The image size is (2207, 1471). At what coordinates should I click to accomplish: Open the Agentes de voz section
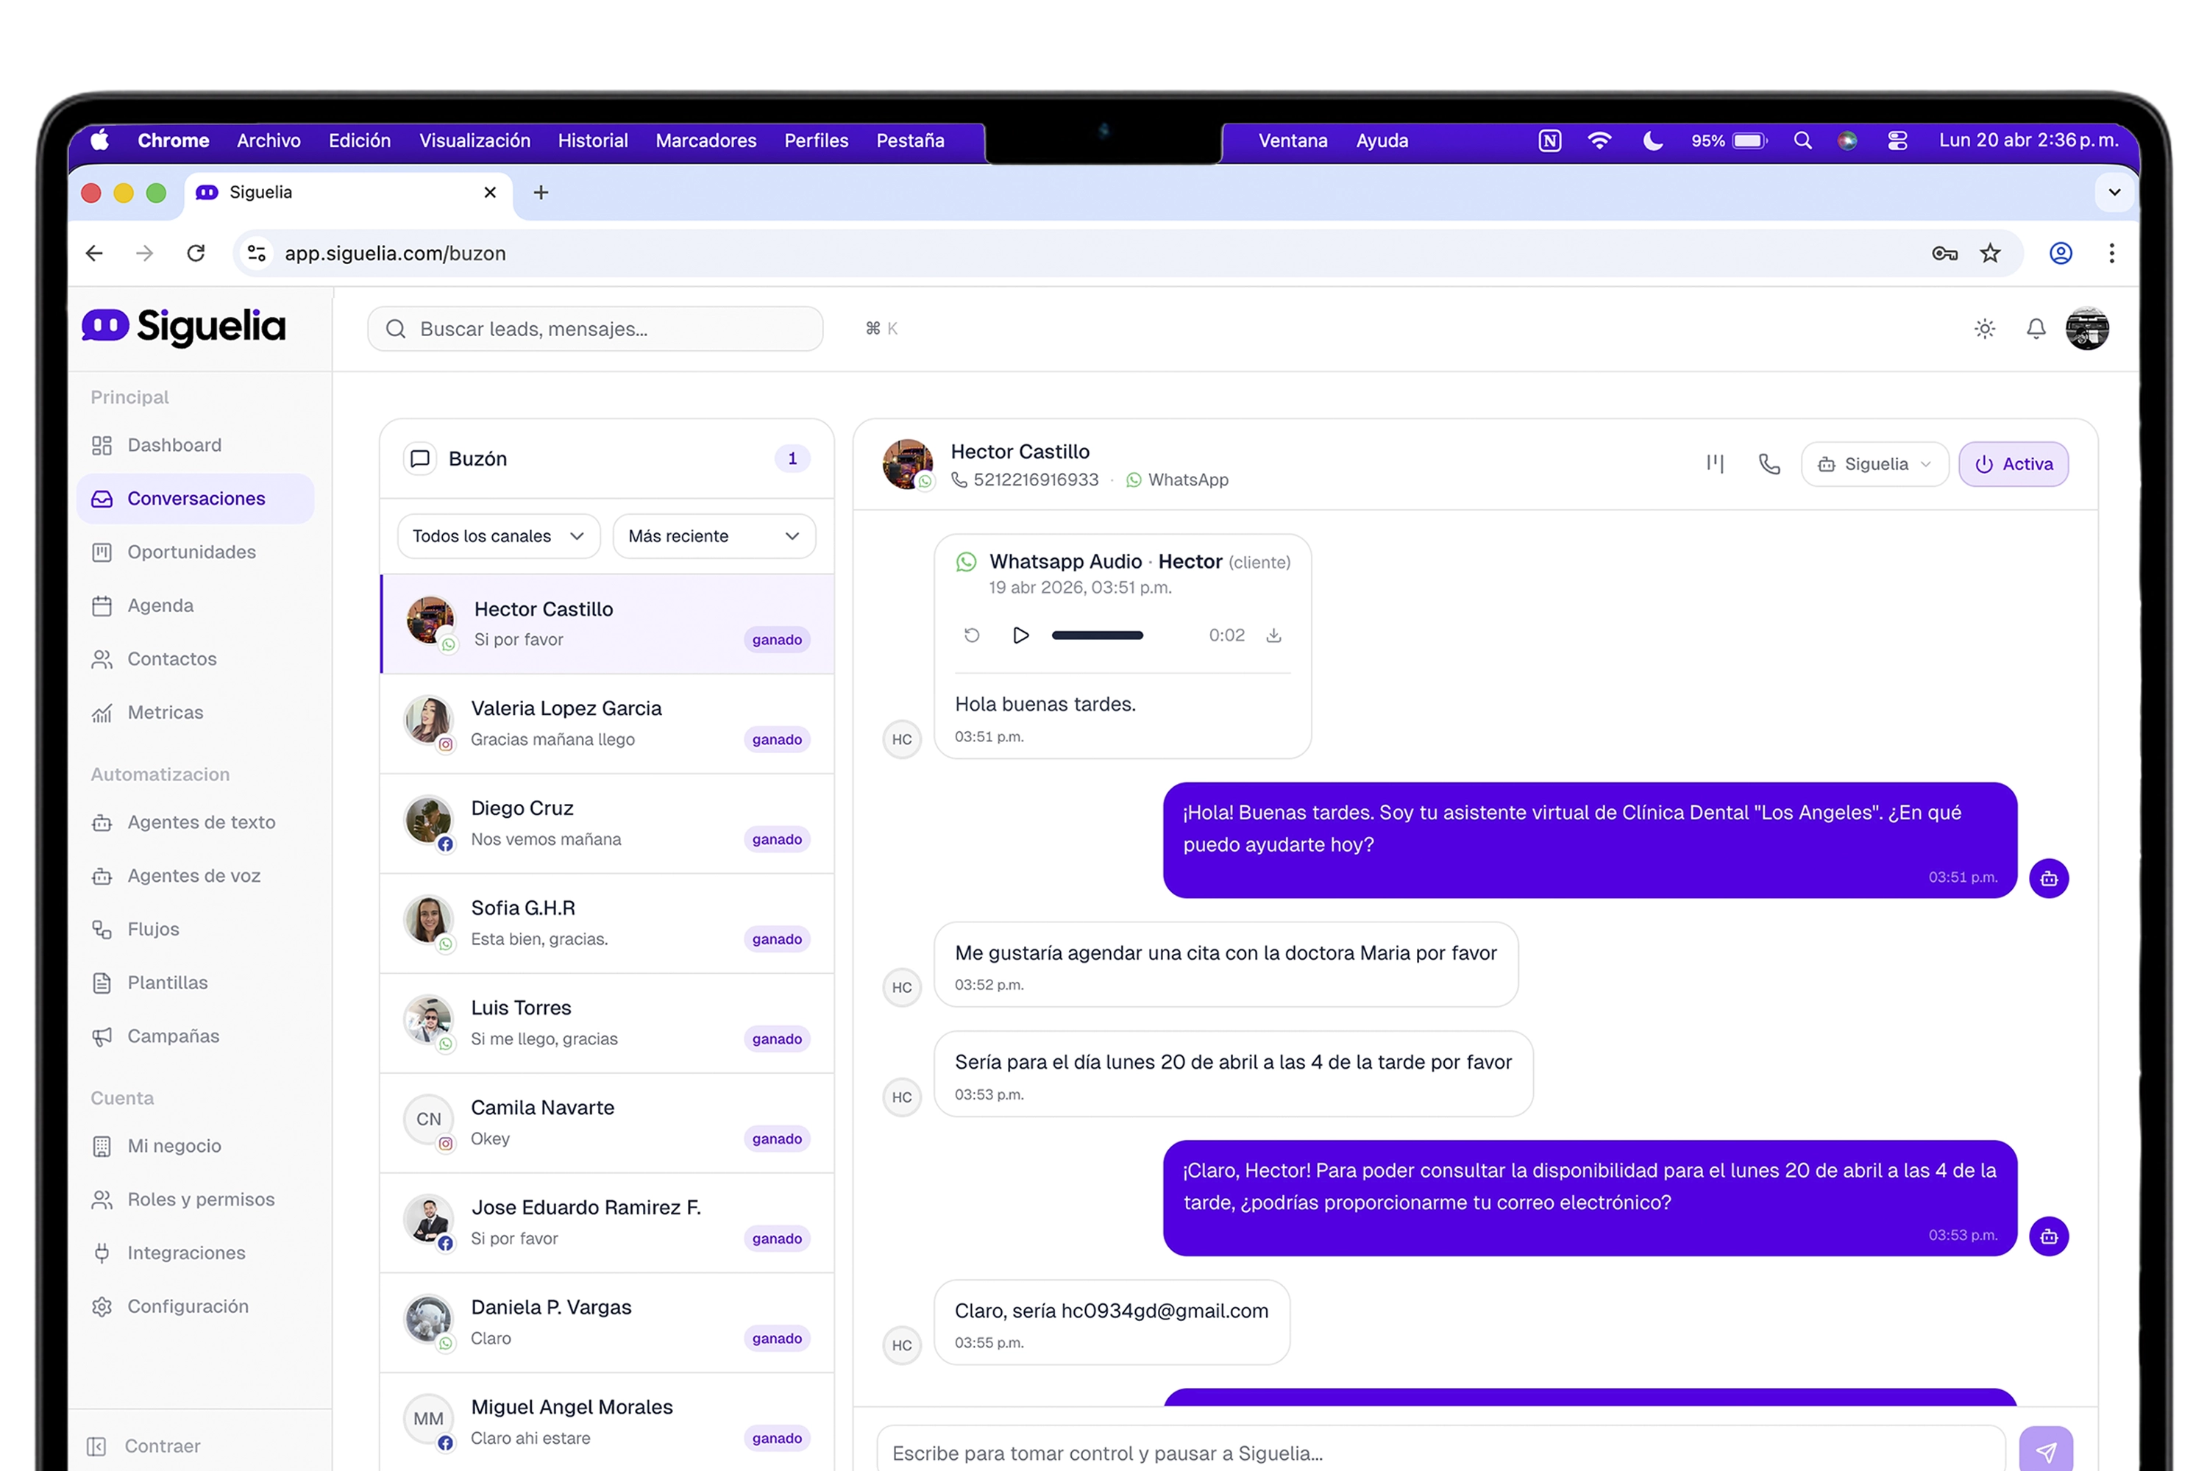[194, 875]
